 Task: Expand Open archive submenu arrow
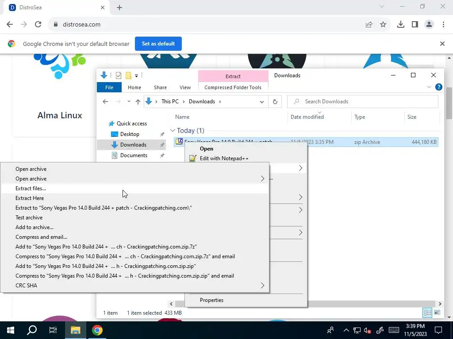(262, 179)
